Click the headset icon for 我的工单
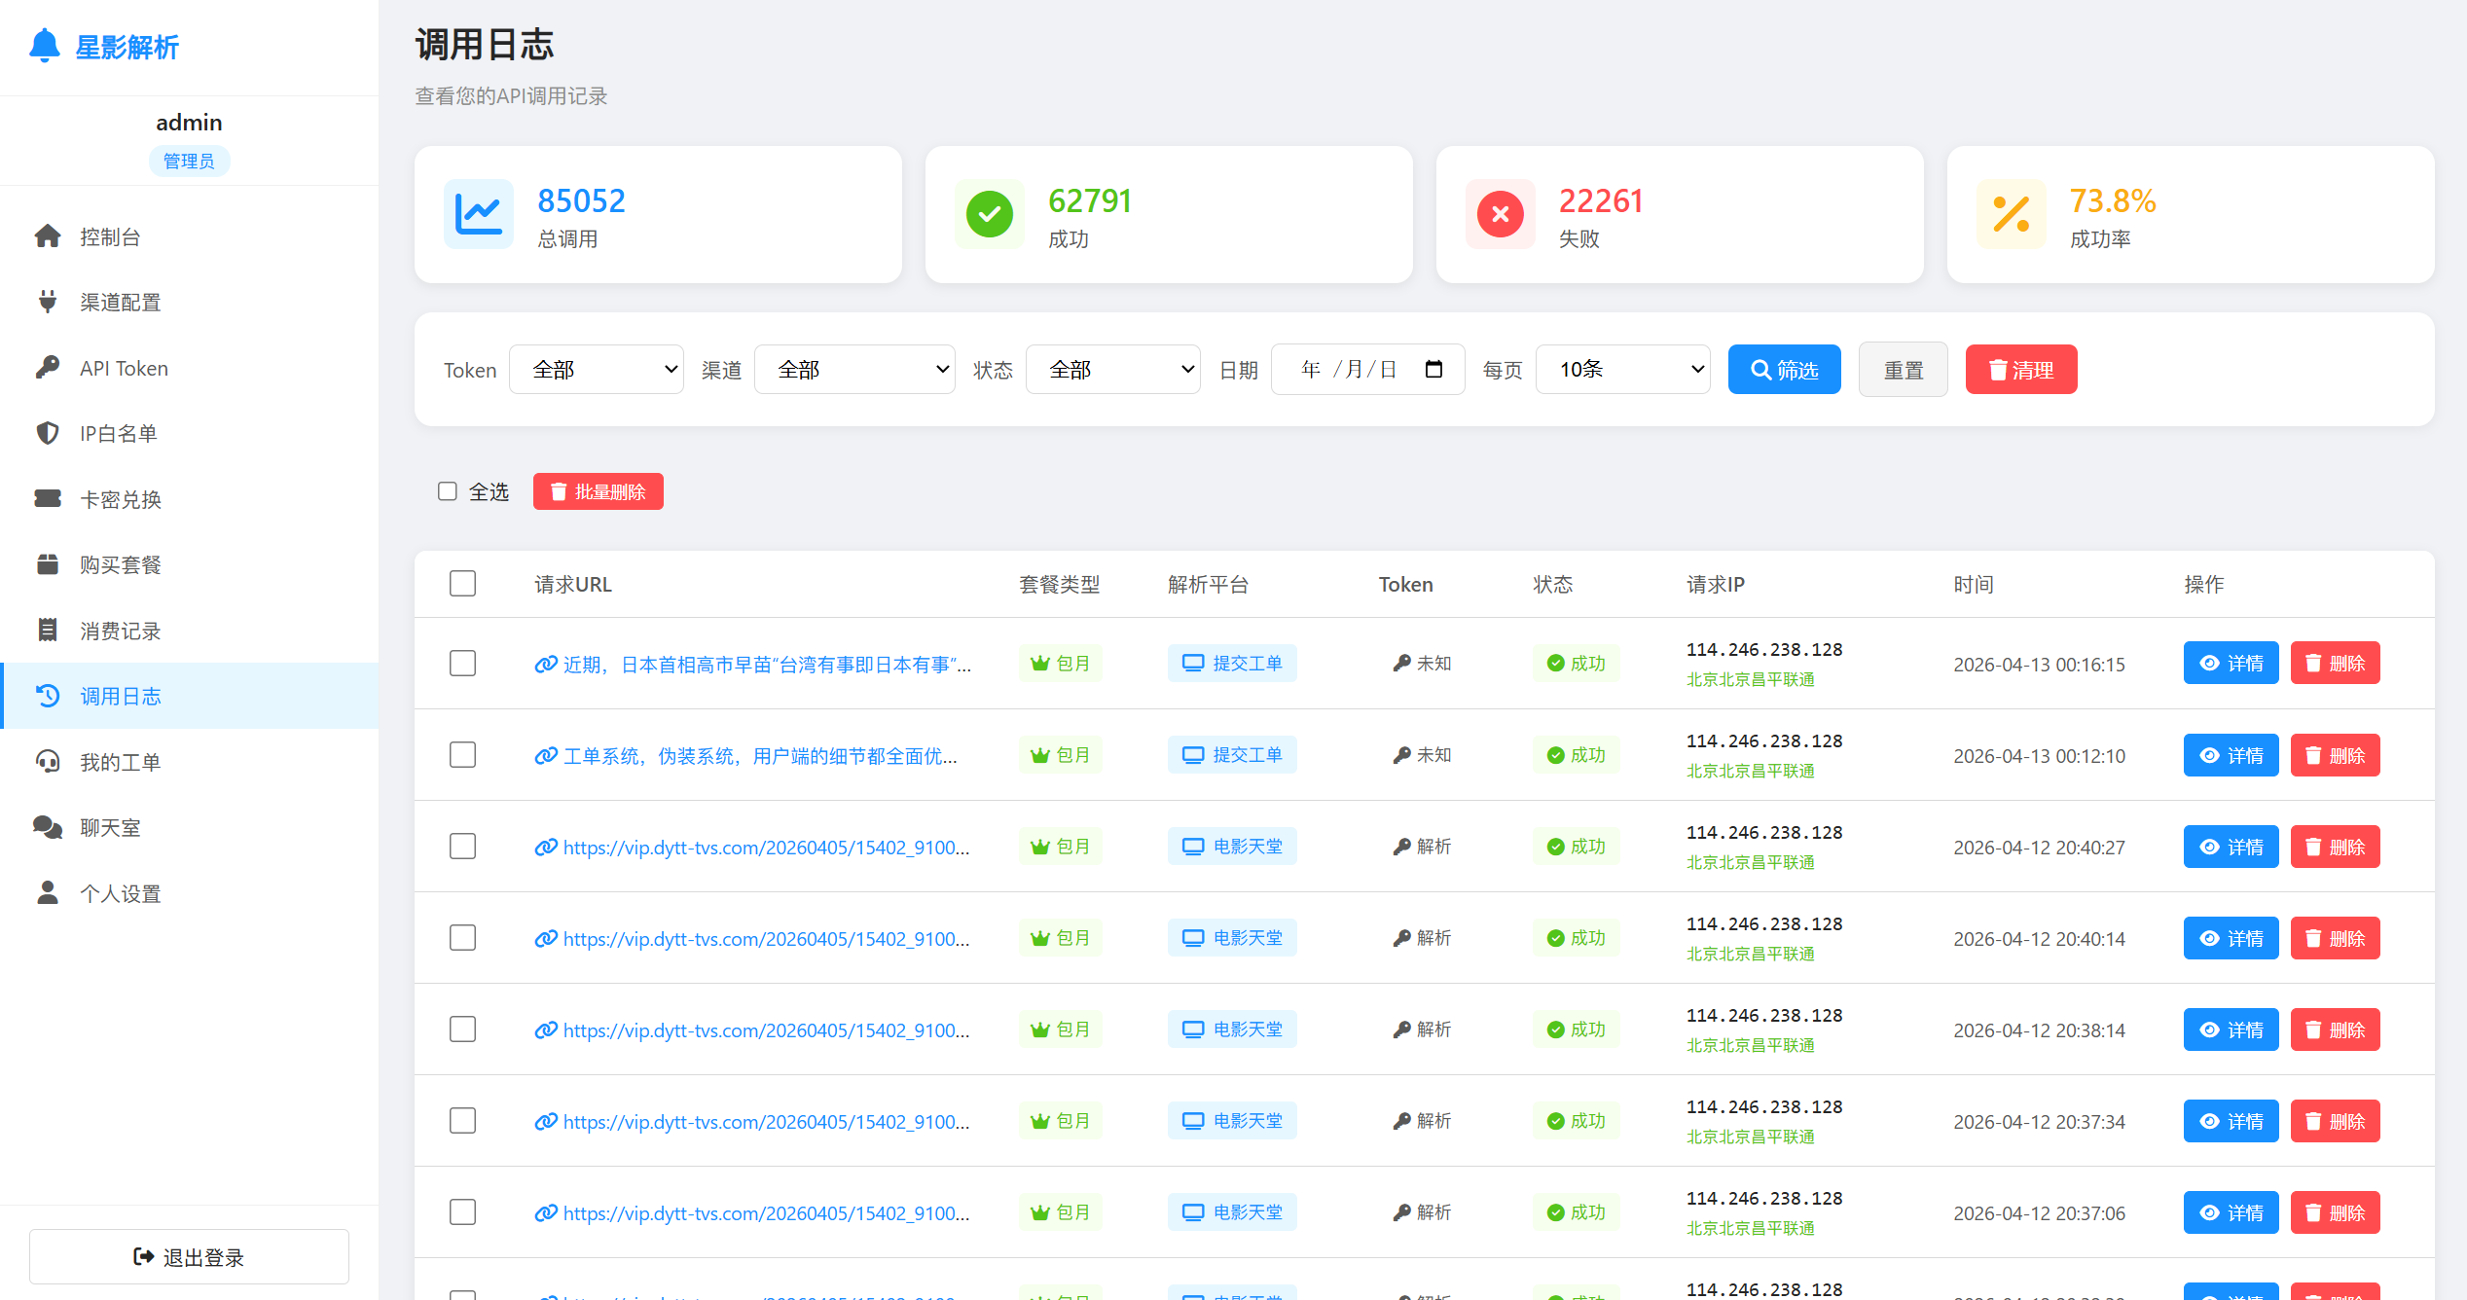 coord(48,762)
